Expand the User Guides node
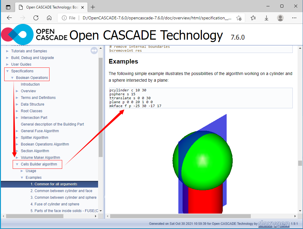303x229 pixels. coord(7,64)
